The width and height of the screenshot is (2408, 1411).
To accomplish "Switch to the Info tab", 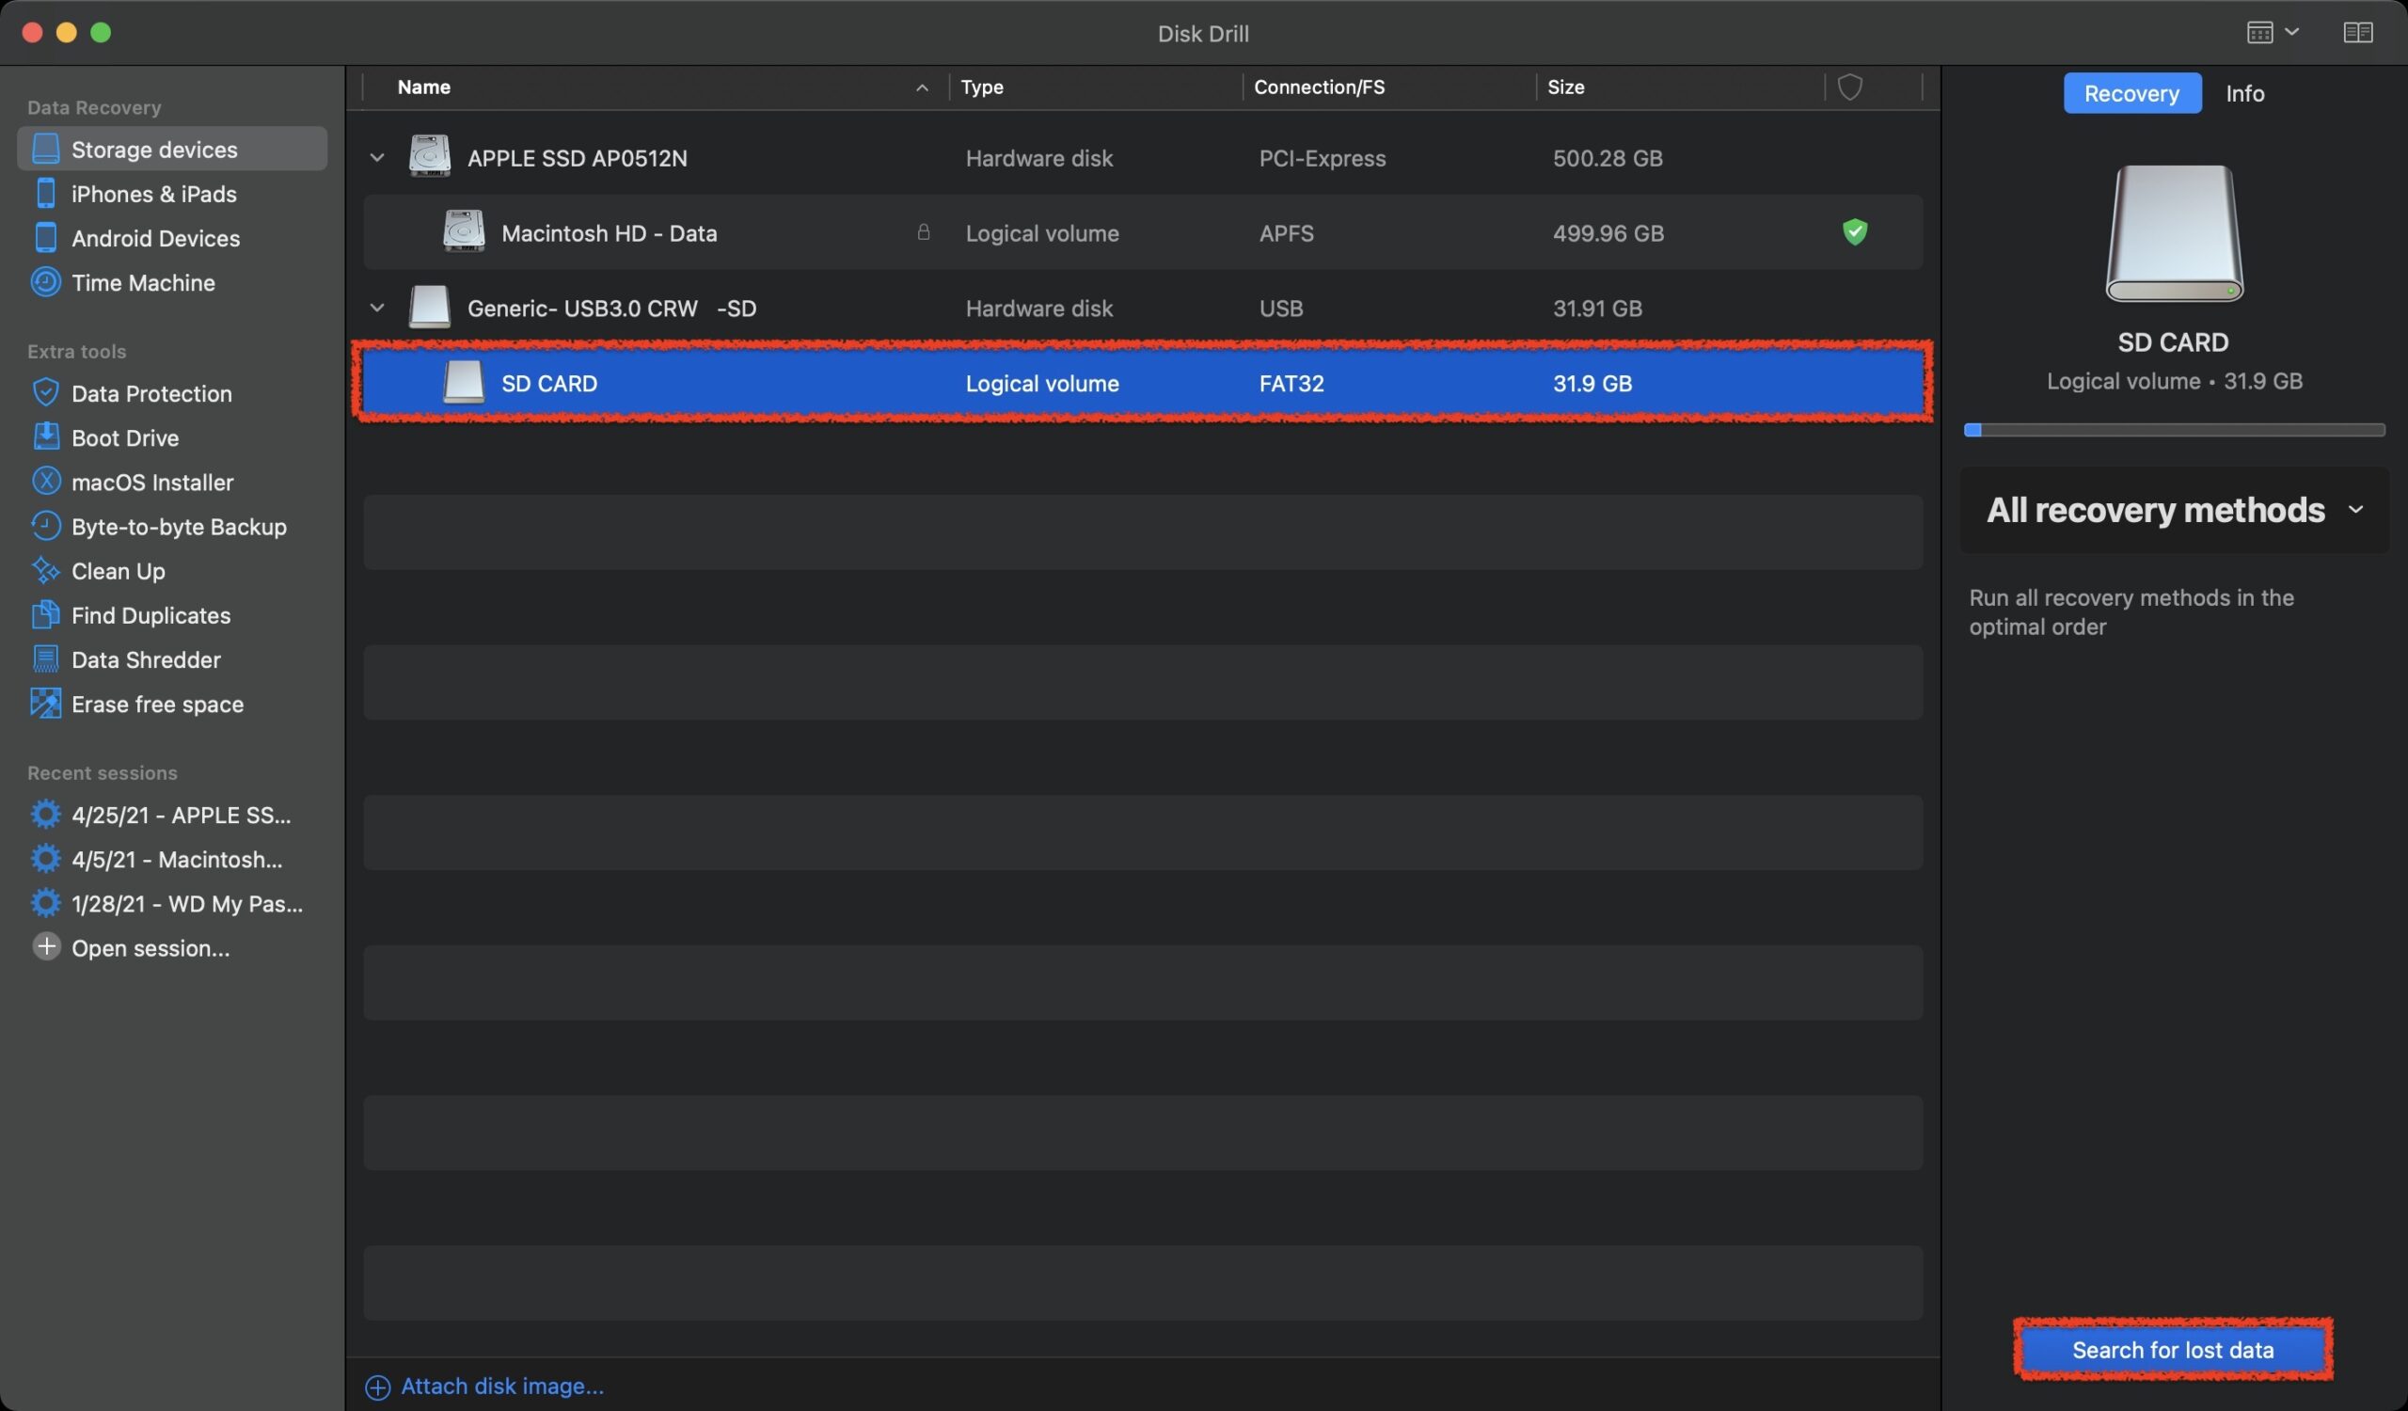I will point(2244,94).
